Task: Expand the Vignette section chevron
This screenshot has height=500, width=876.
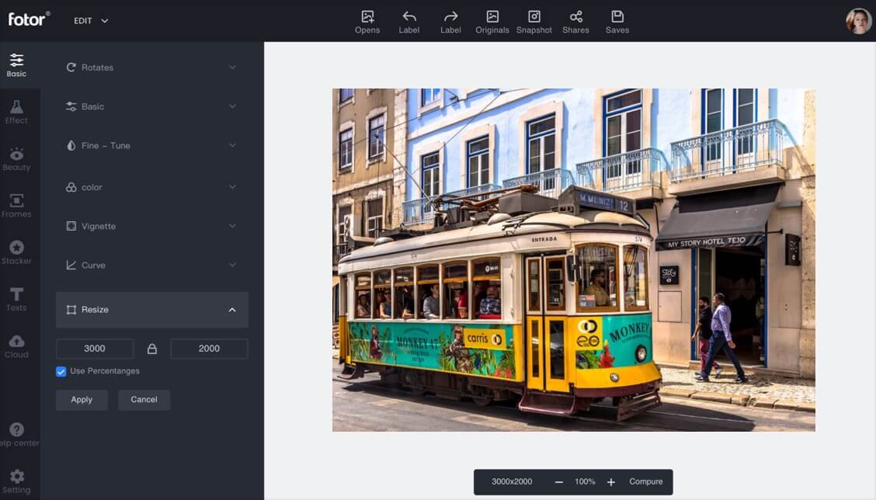Action: [232, 226]
